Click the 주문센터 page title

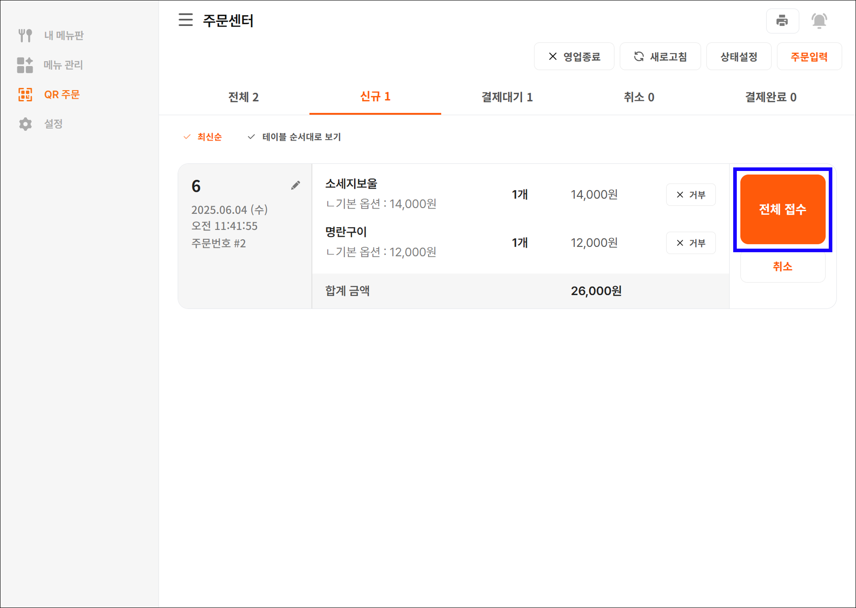click(x=228, y=21)
